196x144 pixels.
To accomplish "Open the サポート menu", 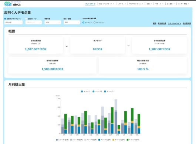I will click(159, 4).
